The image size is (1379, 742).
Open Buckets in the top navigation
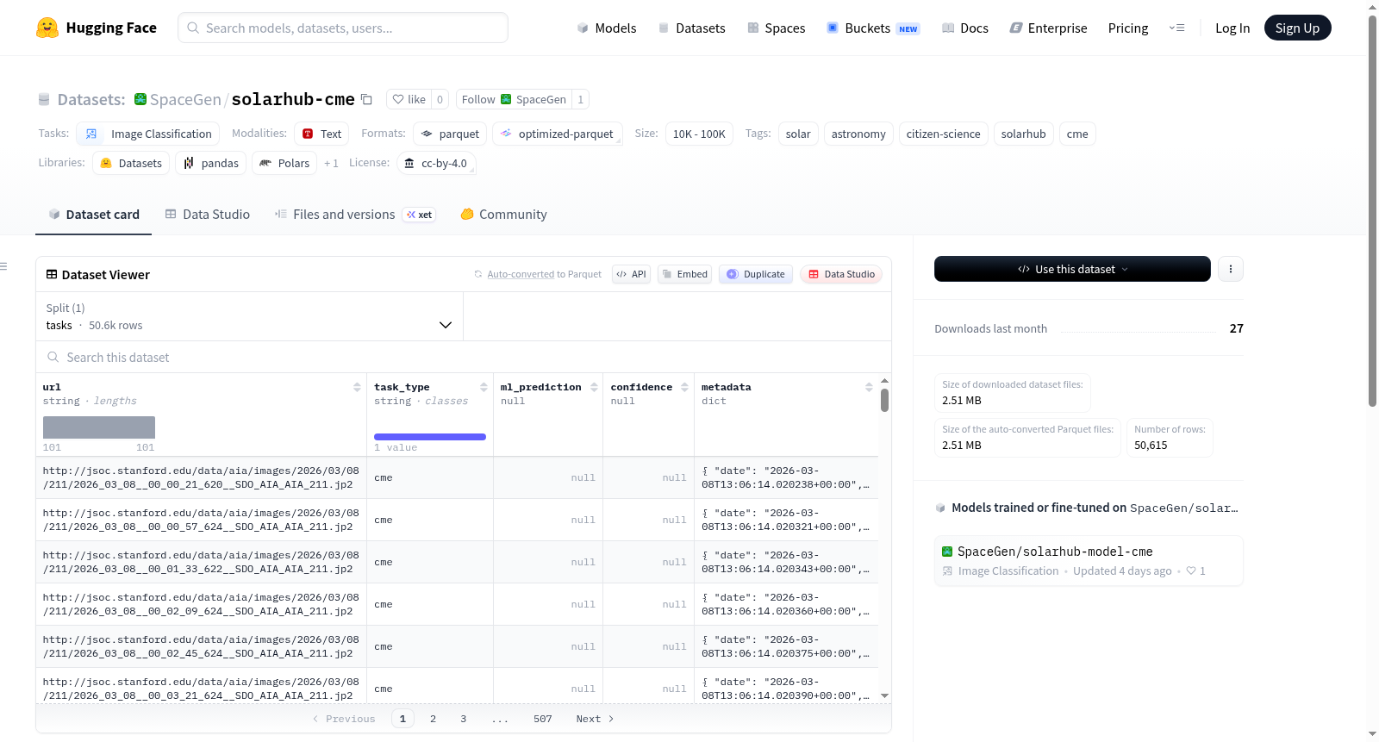(873, 28)
